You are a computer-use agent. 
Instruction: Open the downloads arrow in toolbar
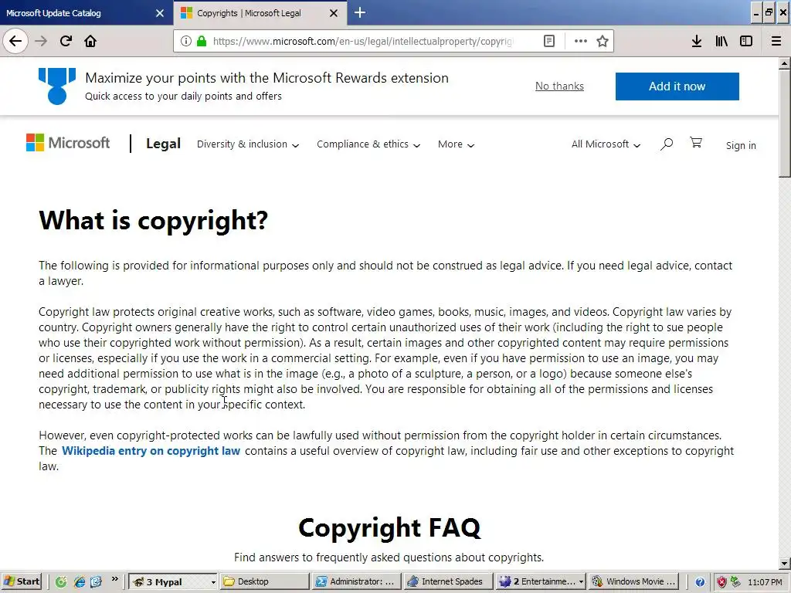[x=697, y=41]
